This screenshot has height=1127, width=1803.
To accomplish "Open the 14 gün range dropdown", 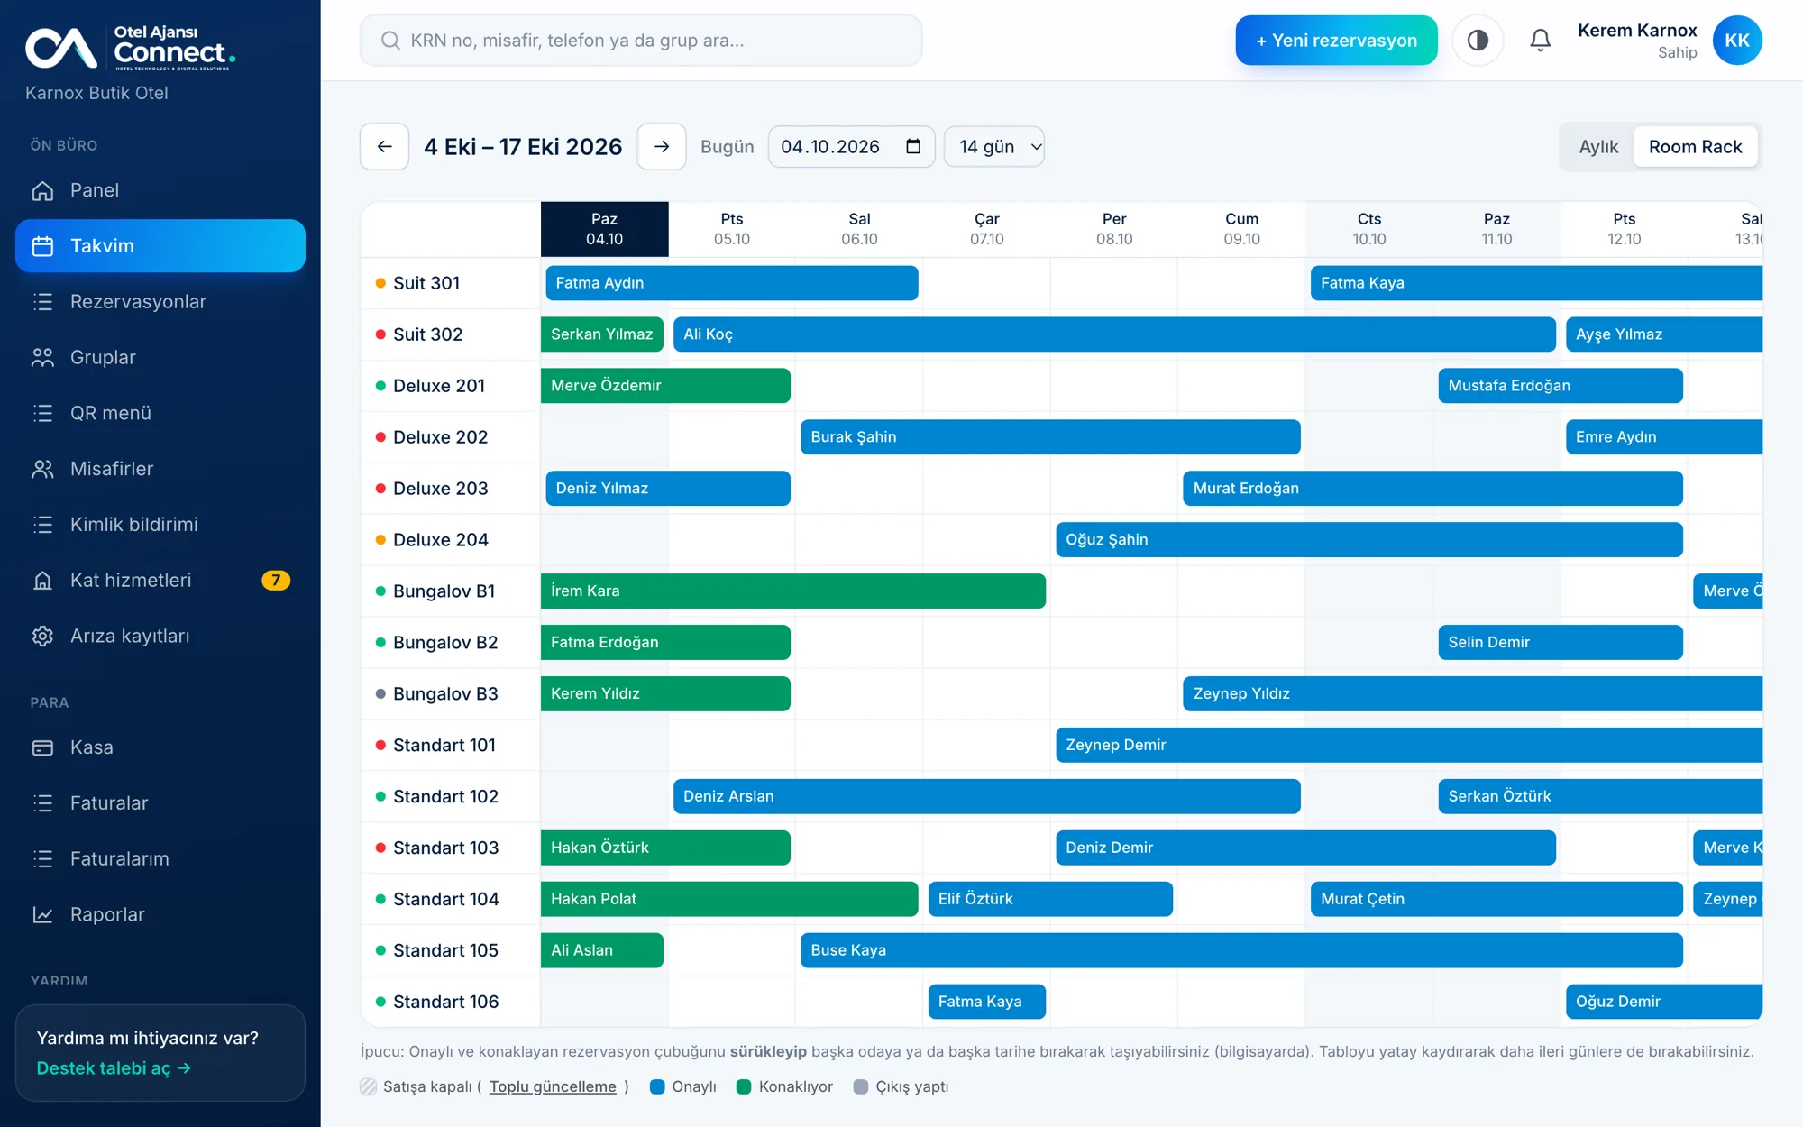I will pos(994,147).
